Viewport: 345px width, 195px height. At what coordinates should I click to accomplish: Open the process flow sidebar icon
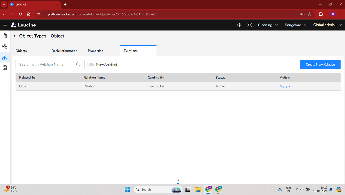(5, 47)
